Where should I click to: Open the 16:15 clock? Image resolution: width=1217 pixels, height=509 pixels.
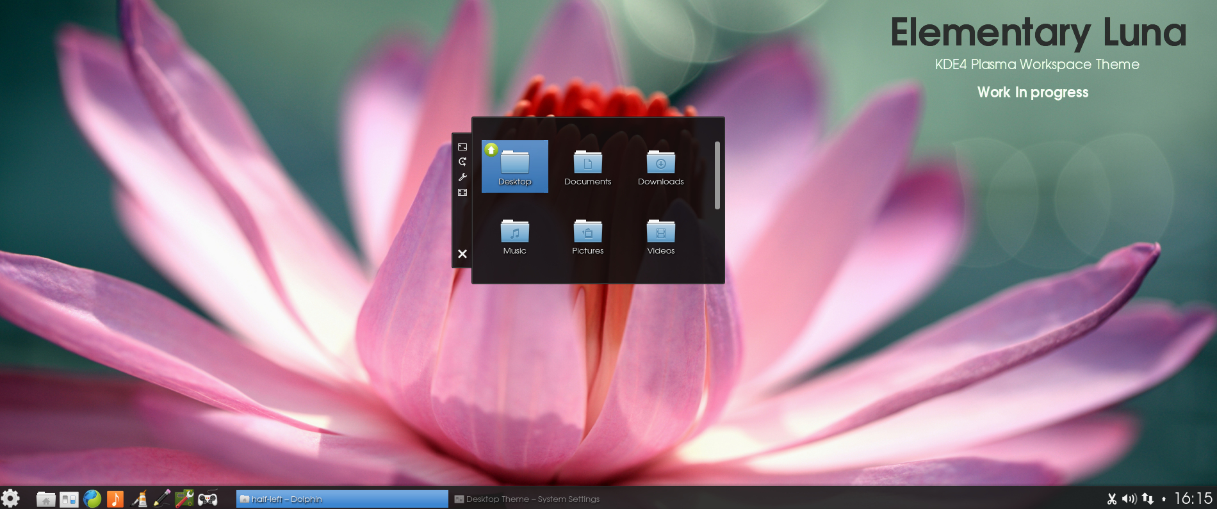click(x=1193, y=498)
